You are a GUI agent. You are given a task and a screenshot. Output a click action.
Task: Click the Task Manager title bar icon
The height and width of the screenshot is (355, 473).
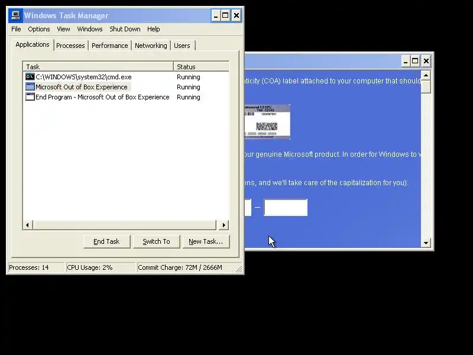click(16, 15)
